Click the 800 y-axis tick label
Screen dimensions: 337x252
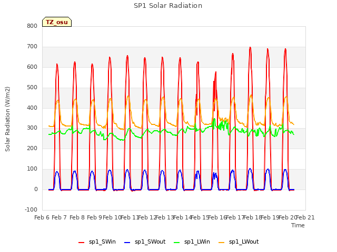pos(32,26)
